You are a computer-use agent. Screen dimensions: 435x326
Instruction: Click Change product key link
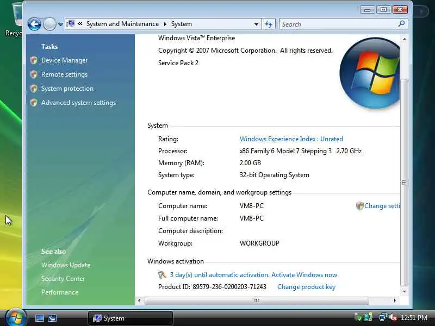point(306,287)
